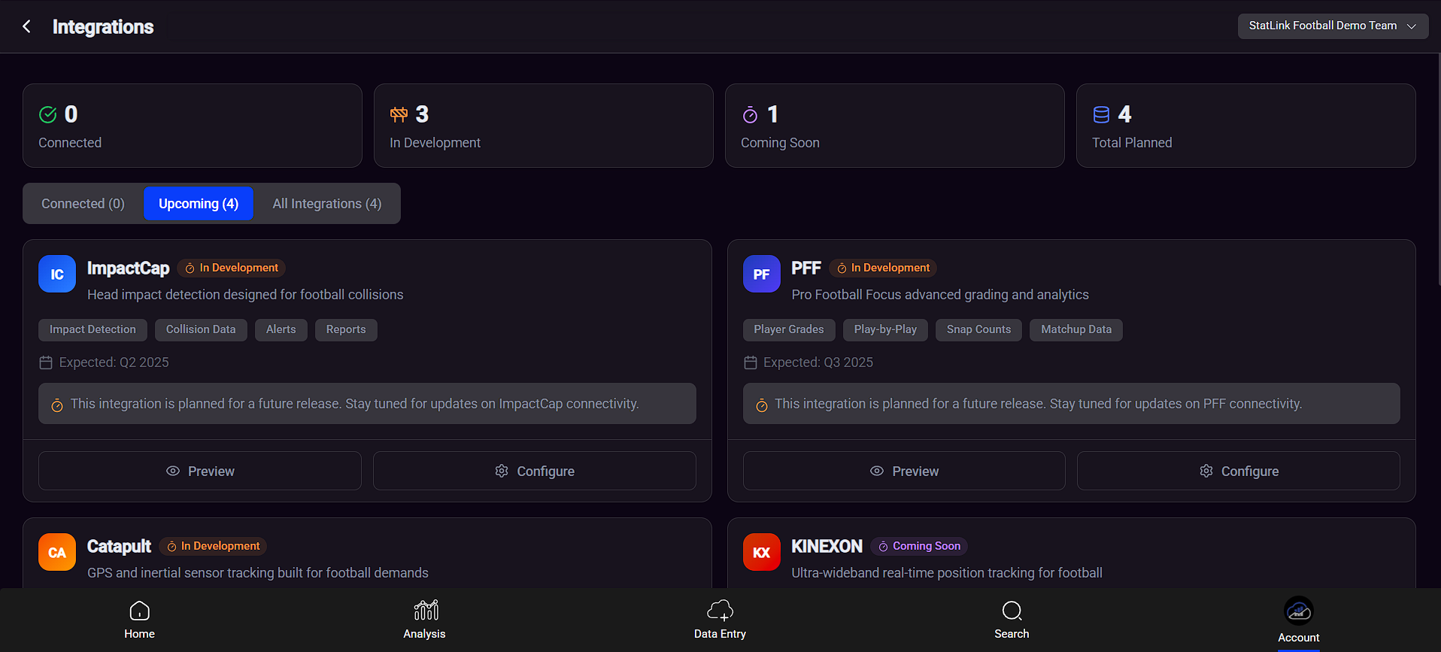Click the Collision Data tag
Screen dimensions: 1441x652
tap(201, 329)
